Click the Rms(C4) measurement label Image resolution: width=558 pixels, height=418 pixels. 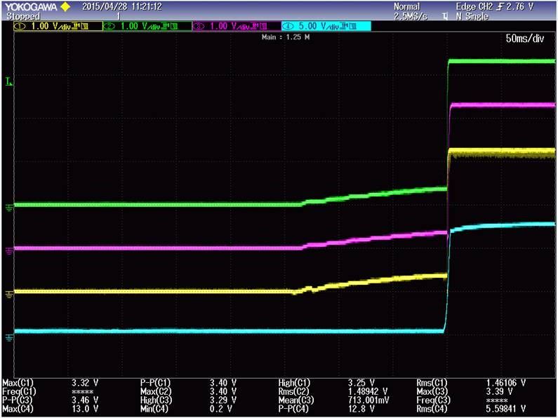432,409
